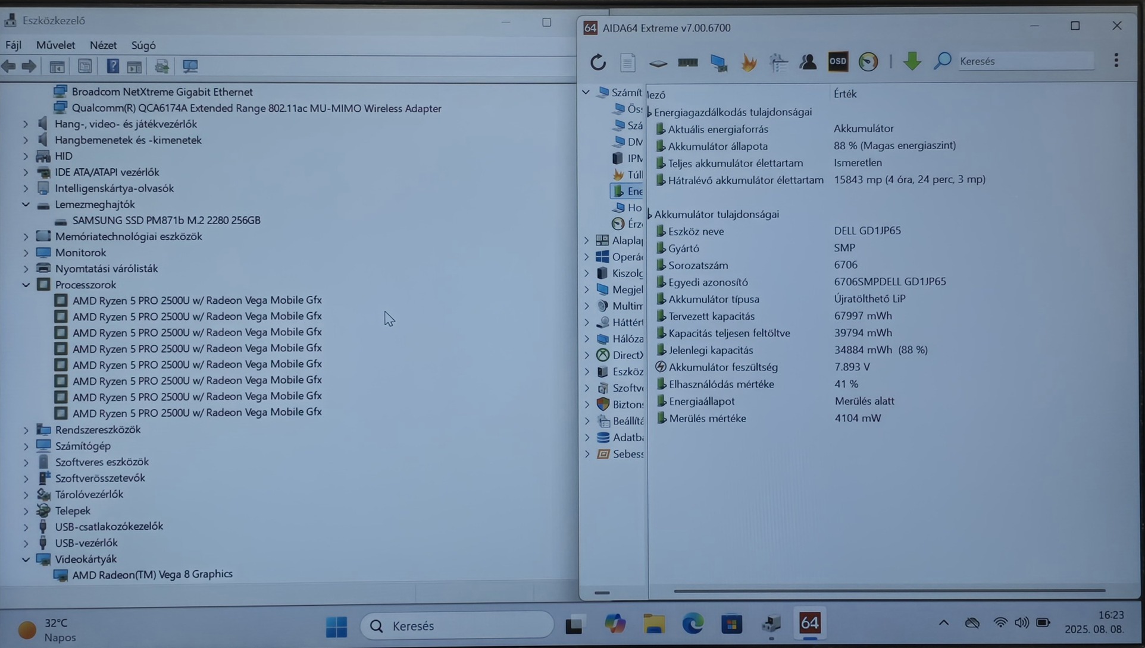The image size is (1145, 648).
Task: Click the flame stability test icon
Action: pos(749,62)
